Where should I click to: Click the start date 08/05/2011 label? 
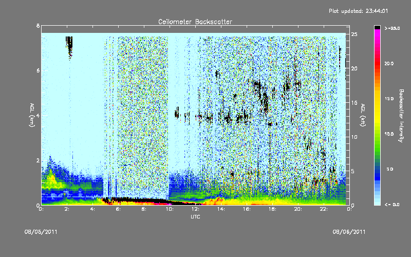[41, 232]
